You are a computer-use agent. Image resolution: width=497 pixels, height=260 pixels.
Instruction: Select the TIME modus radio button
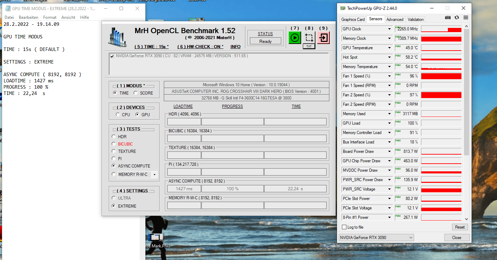coord(115,93)
